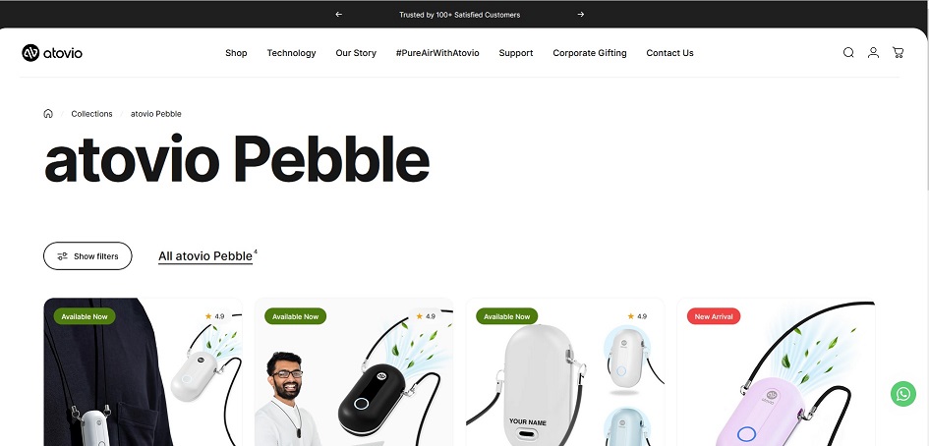Open the search icon in header

click(x=848, y=53)
